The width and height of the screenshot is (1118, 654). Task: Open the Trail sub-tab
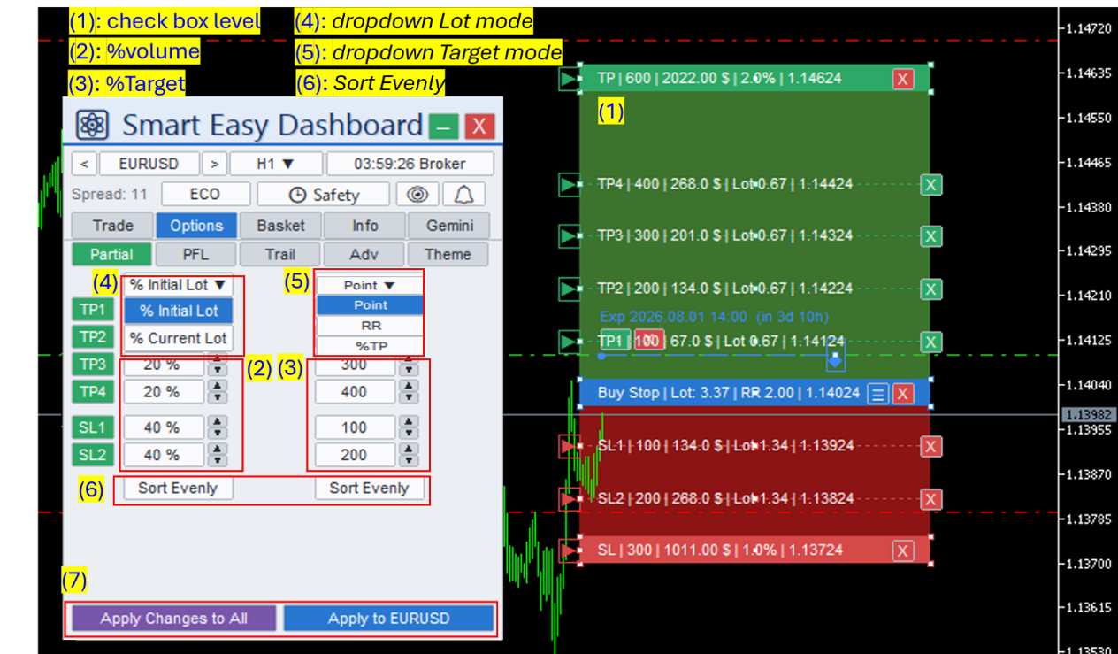280,254
